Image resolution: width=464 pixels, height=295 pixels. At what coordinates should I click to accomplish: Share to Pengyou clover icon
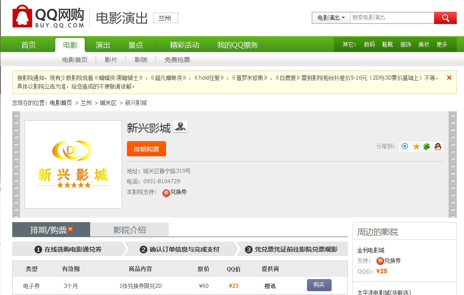[427, 146]
